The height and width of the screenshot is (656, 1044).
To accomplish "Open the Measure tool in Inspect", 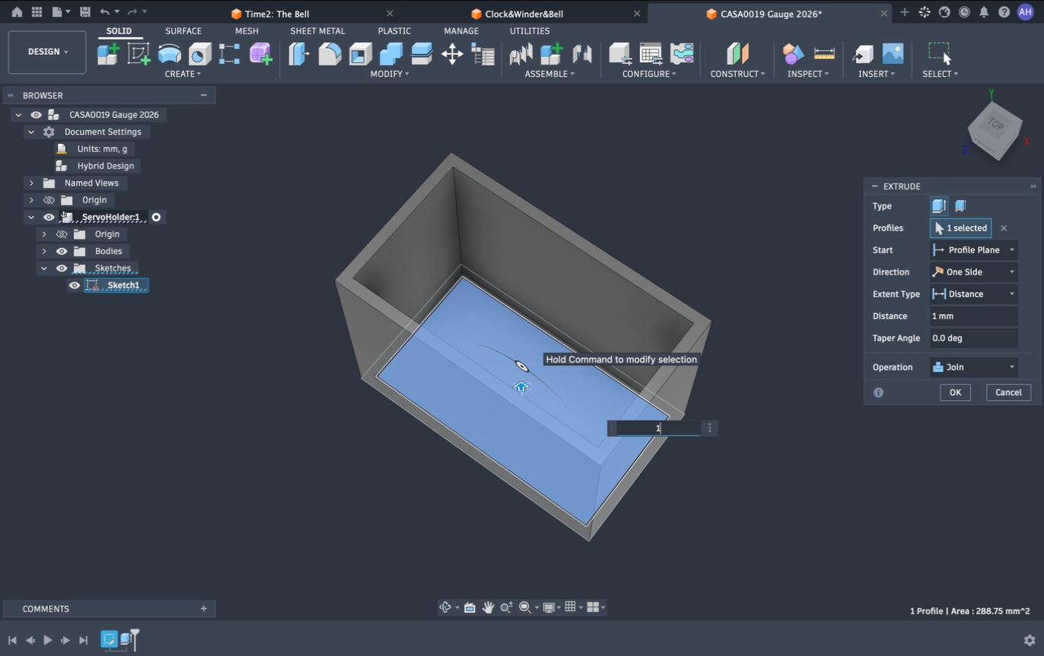I will point(824,54).
